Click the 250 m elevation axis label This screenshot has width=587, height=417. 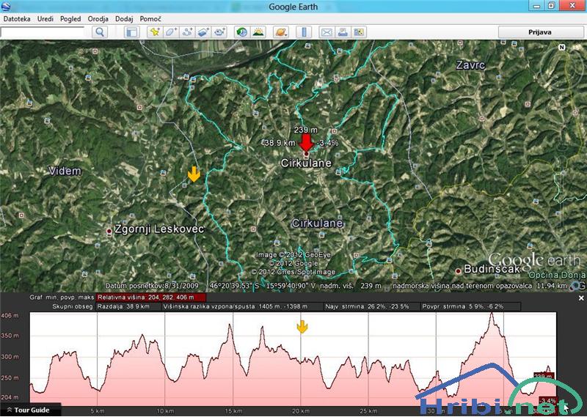(10, 377)
